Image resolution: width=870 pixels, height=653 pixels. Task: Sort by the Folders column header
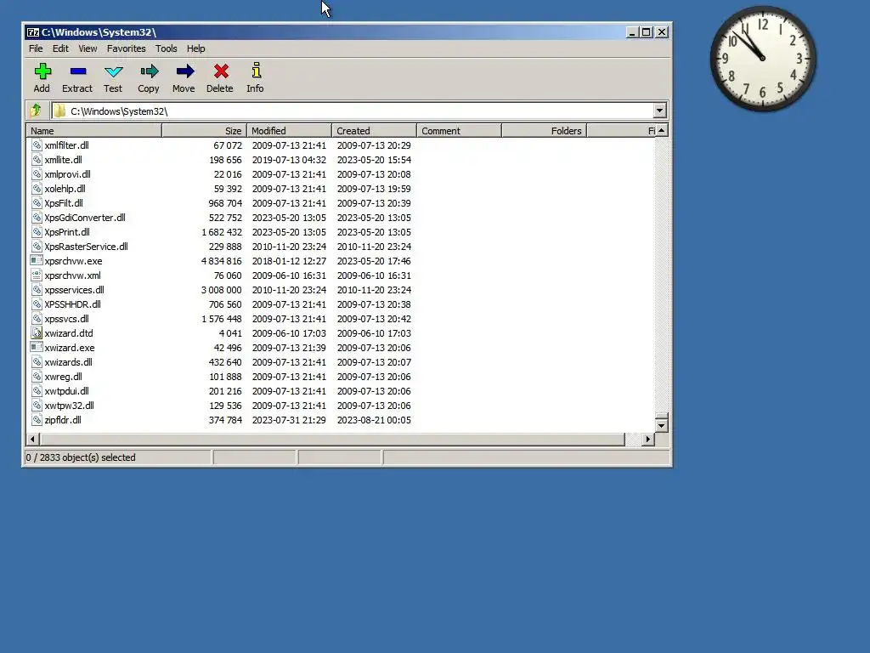(545, 130)
